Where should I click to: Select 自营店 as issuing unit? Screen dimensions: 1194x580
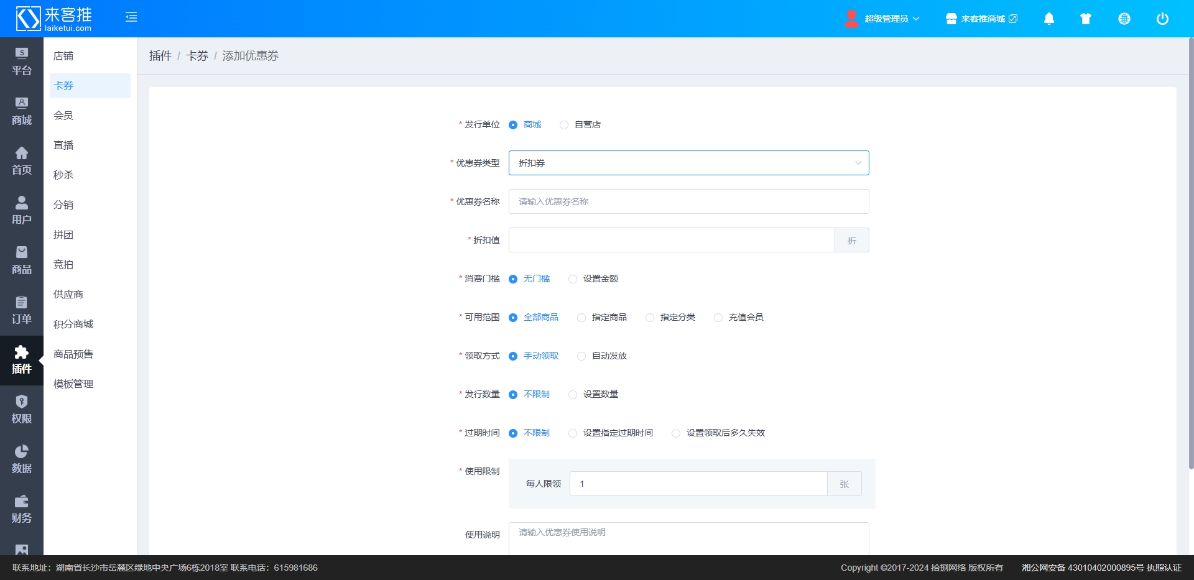pos(564,125)
